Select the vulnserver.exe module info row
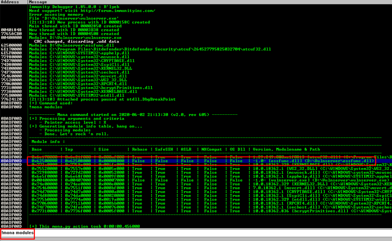Screen dimensions: 392x241 tap(210, 180)
